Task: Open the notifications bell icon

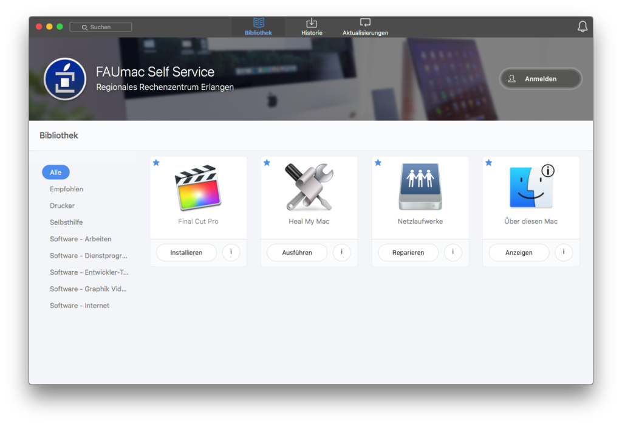Action: click(582, 27)
